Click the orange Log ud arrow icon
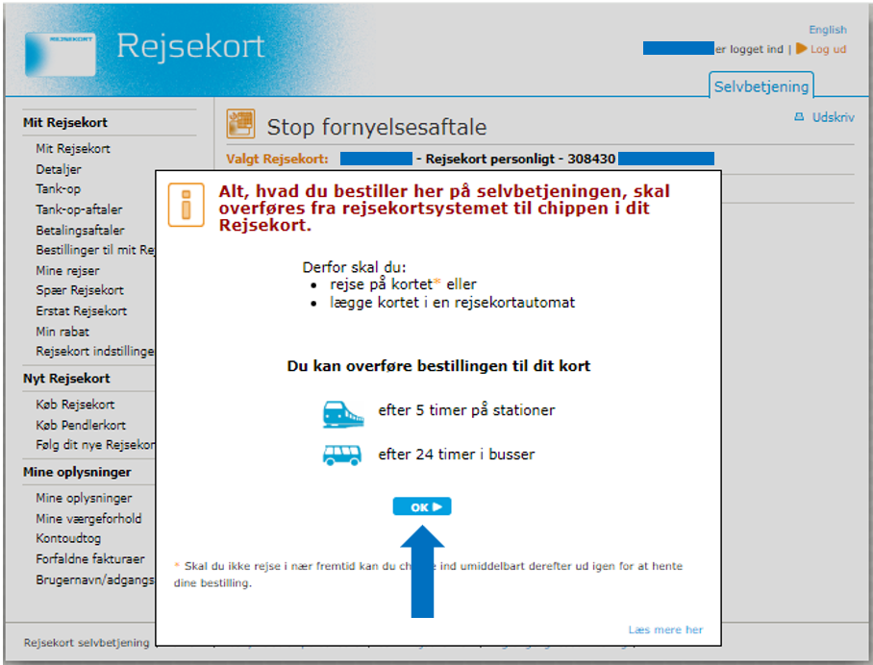Viewport: 873px width, 665px height. 801,49
